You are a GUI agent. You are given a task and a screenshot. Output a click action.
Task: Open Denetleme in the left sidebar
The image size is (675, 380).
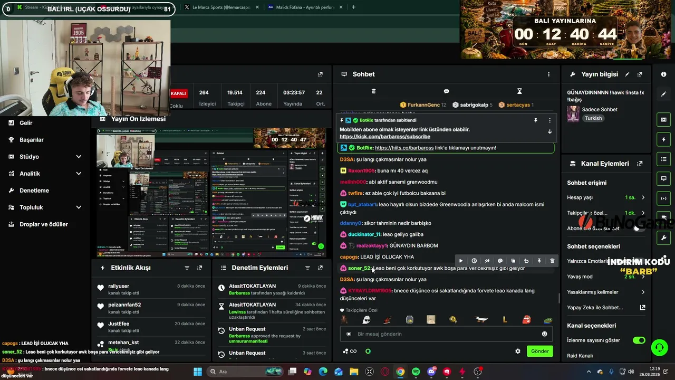tap(34, 191)
